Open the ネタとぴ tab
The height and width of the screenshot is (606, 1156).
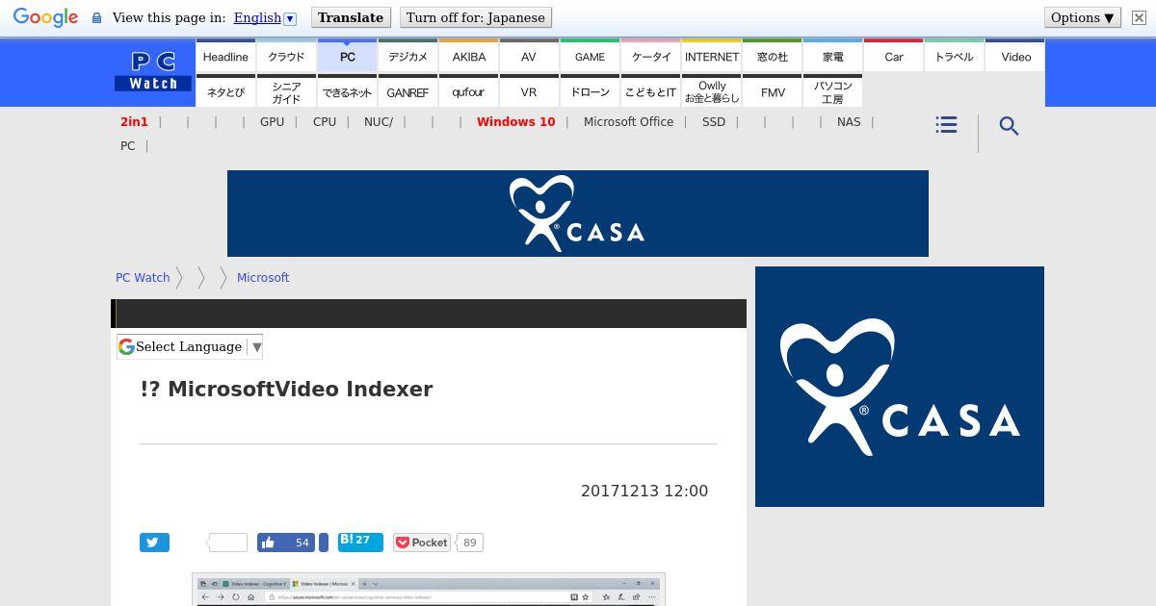point(225,91)
